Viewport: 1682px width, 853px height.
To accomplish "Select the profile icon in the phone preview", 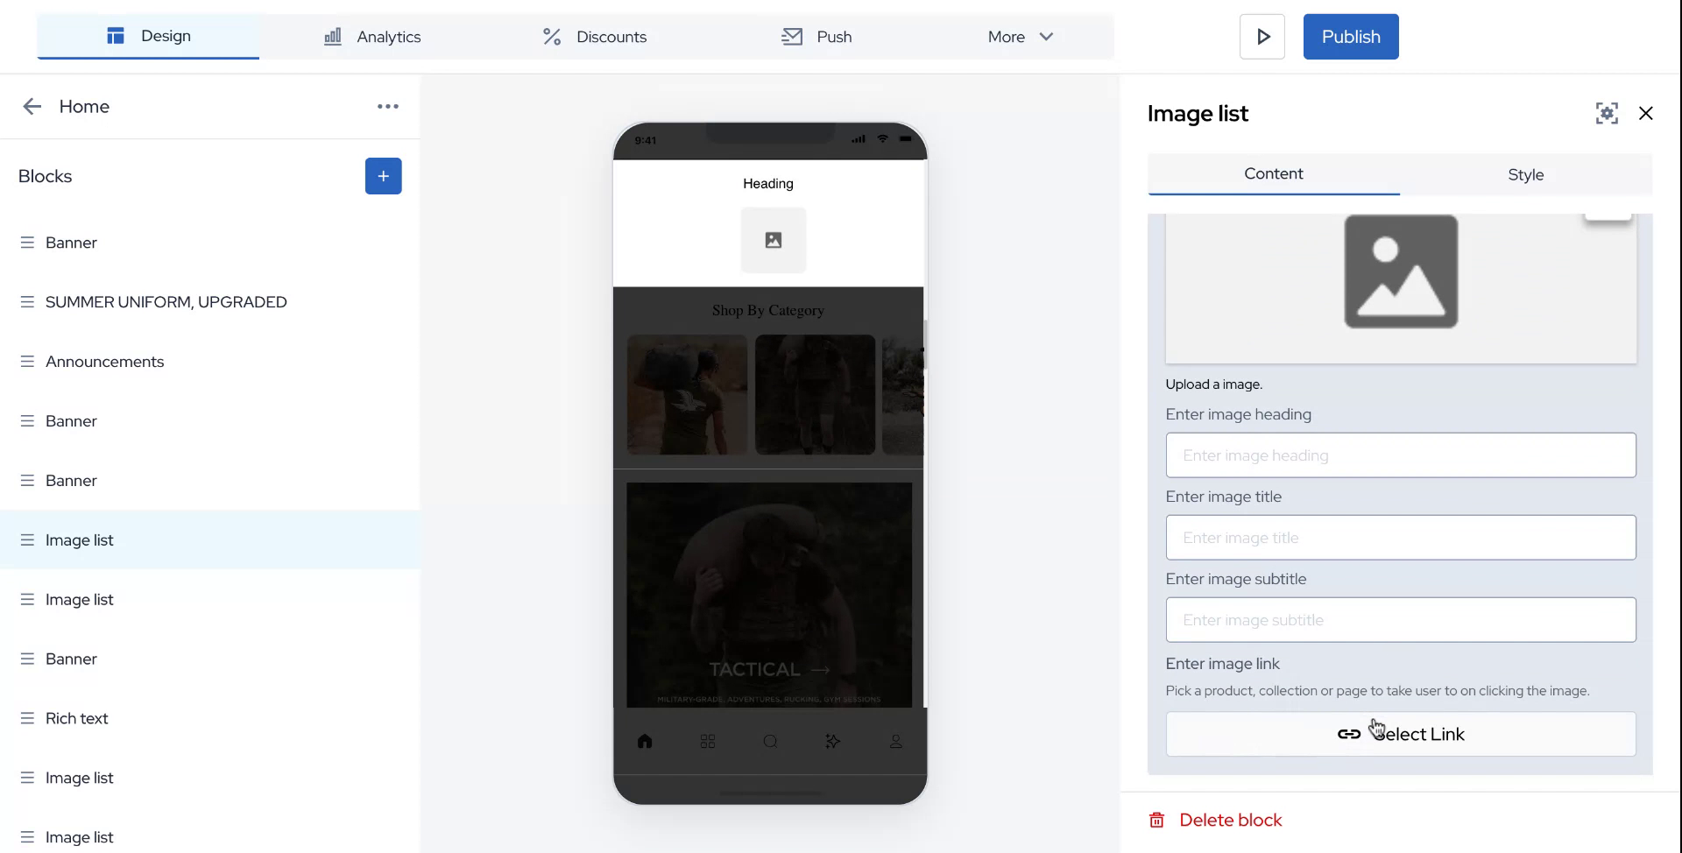I will coord(895,740).
